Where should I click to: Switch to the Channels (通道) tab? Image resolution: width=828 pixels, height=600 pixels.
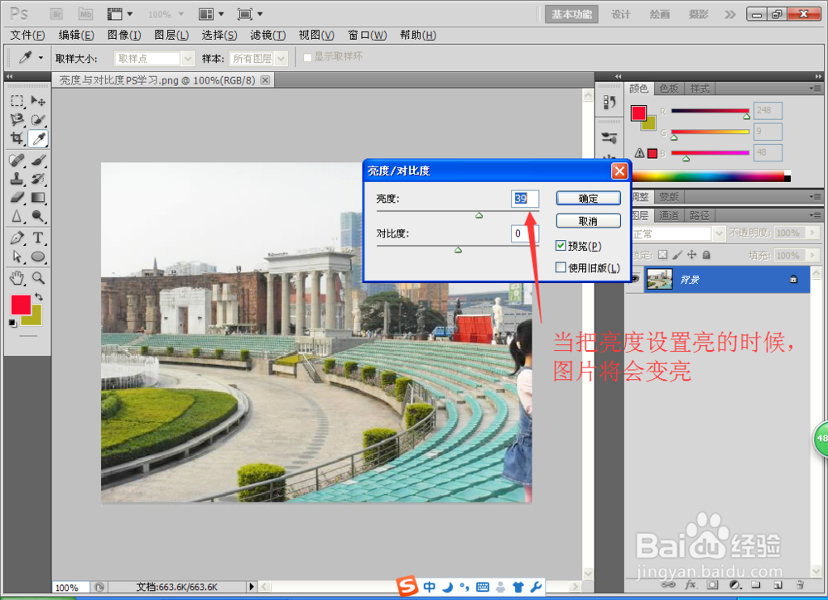pos(668,215)
